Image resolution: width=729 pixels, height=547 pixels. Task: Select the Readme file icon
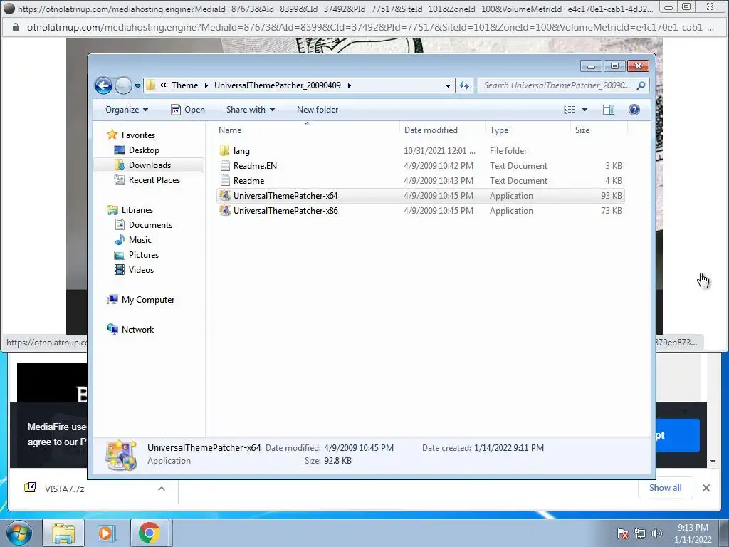pyautogui.click(x=225, y=180)
